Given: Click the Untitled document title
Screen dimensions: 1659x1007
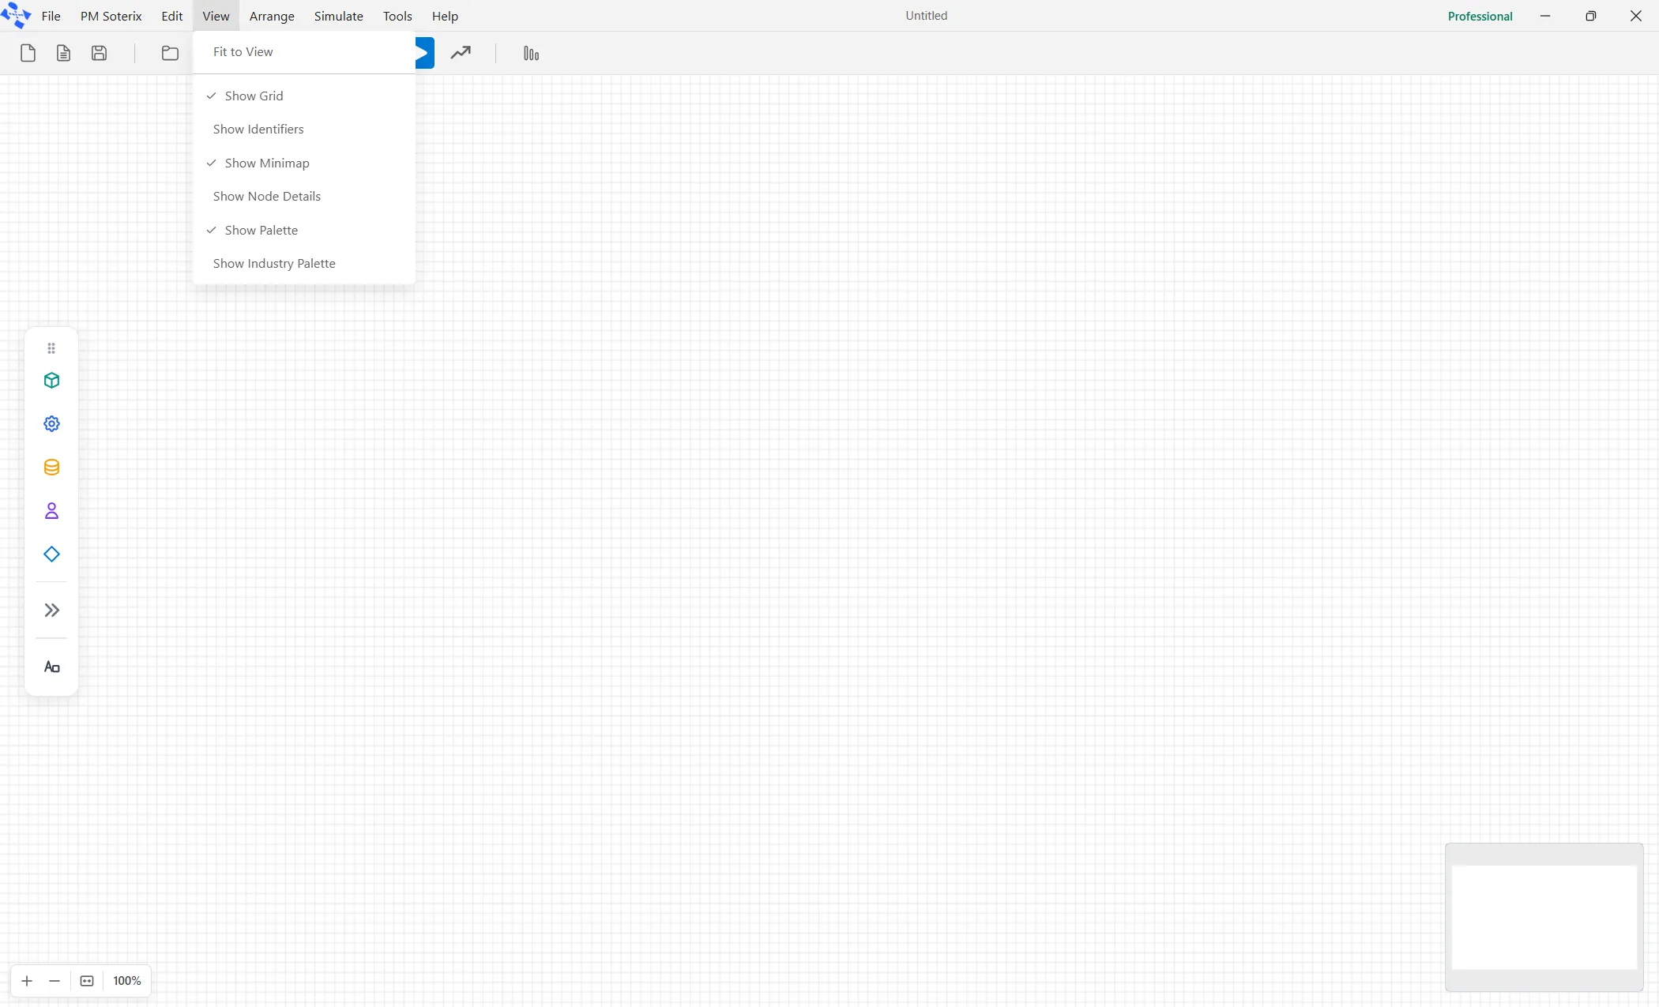Looking at the screenshot, I should coord(926,16).
